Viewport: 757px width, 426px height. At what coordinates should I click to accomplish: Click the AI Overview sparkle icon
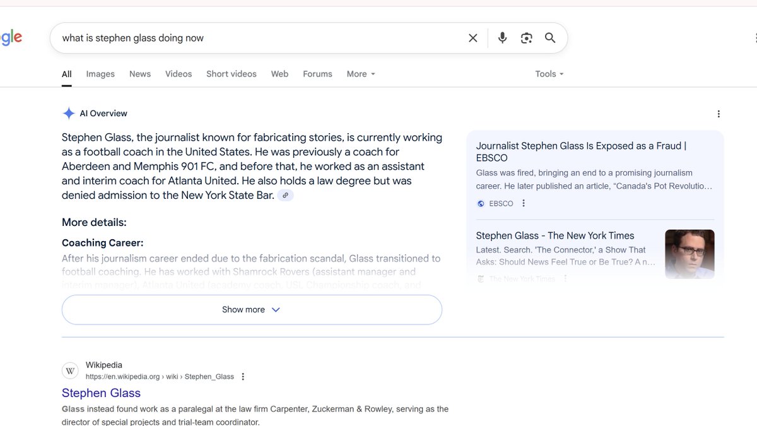click(69, 114)
